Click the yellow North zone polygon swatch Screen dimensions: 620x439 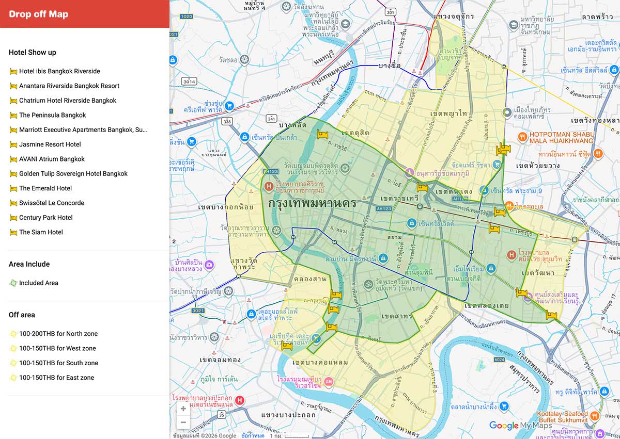[13, 334]
